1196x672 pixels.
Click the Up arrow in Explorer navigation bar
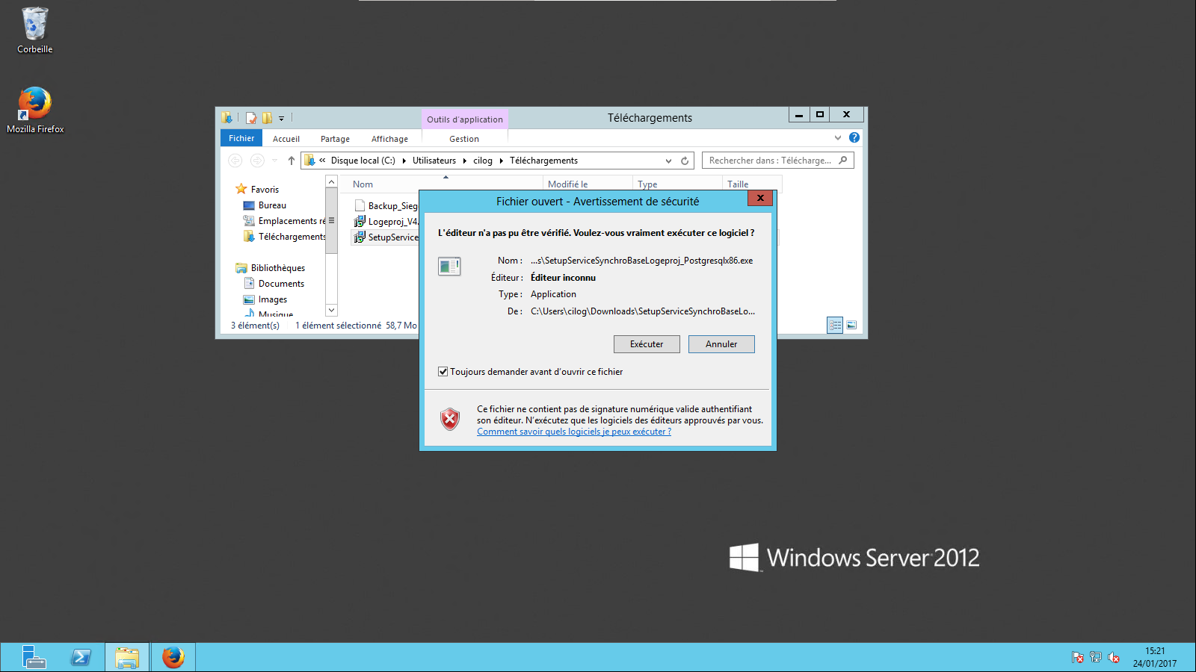[292, 161]
